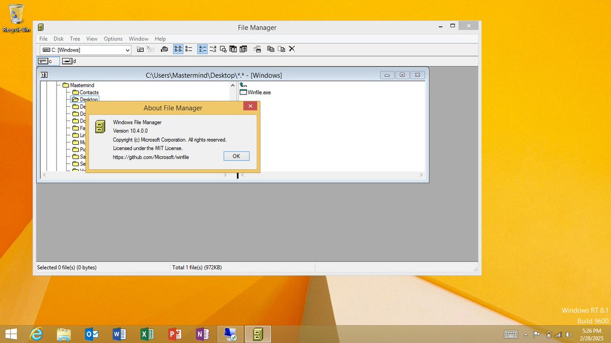Click the Copy files toolbar icon
Screen dimensions: 611x343
pyautogui.click(x=271, y=49)
